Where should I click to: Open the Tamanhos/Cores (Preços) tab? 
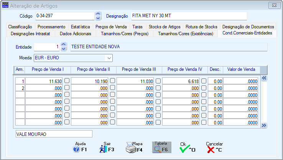pyautogui.click(x=125, y=34)
